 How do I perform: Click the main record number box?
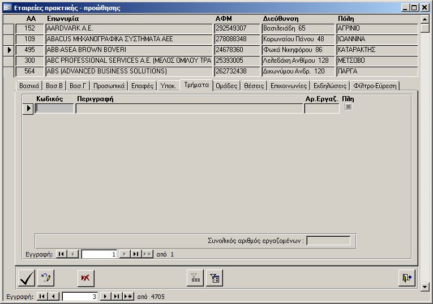click(80, 296)
